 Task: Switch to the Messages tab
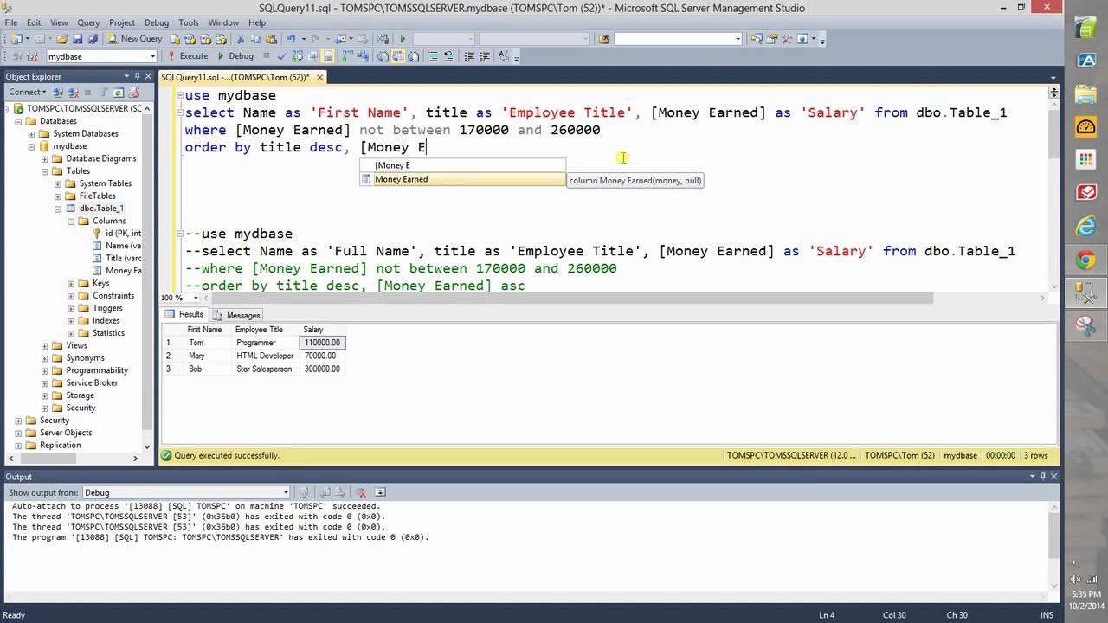pyautogui.click(x=236, y=315)
